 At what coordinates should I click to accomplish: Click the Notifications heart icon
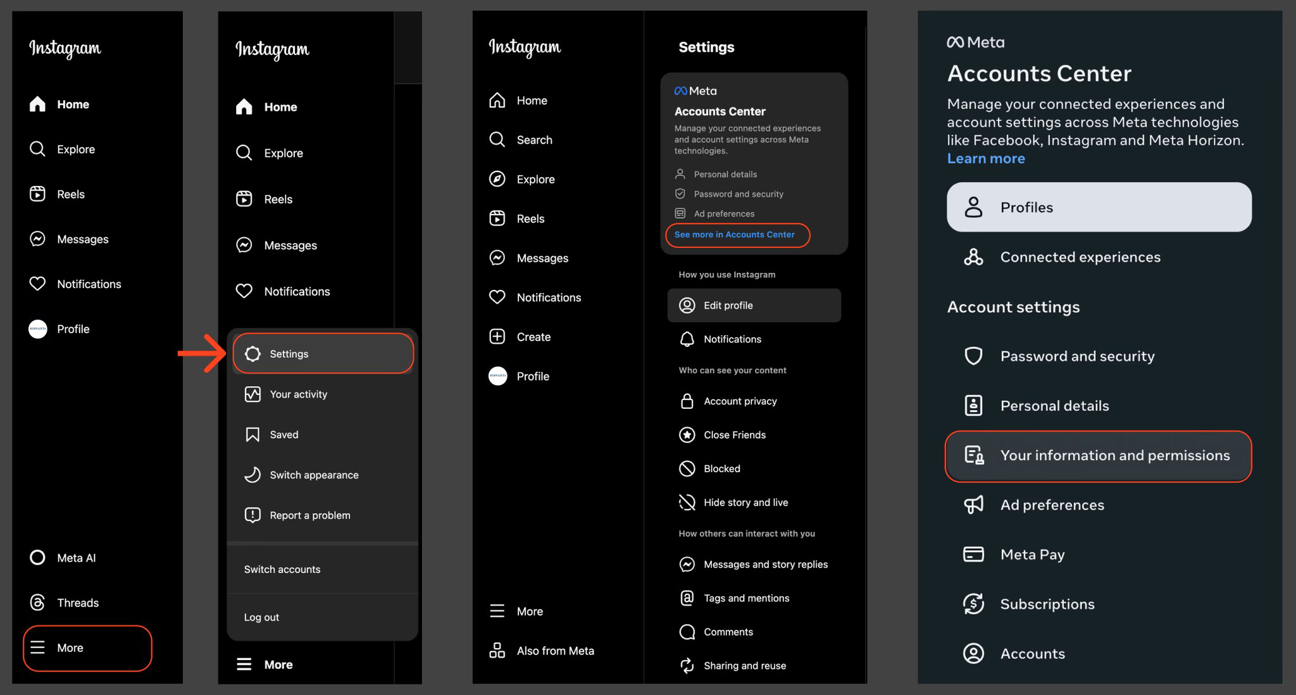pyautogui.click(x=37, y=284)
